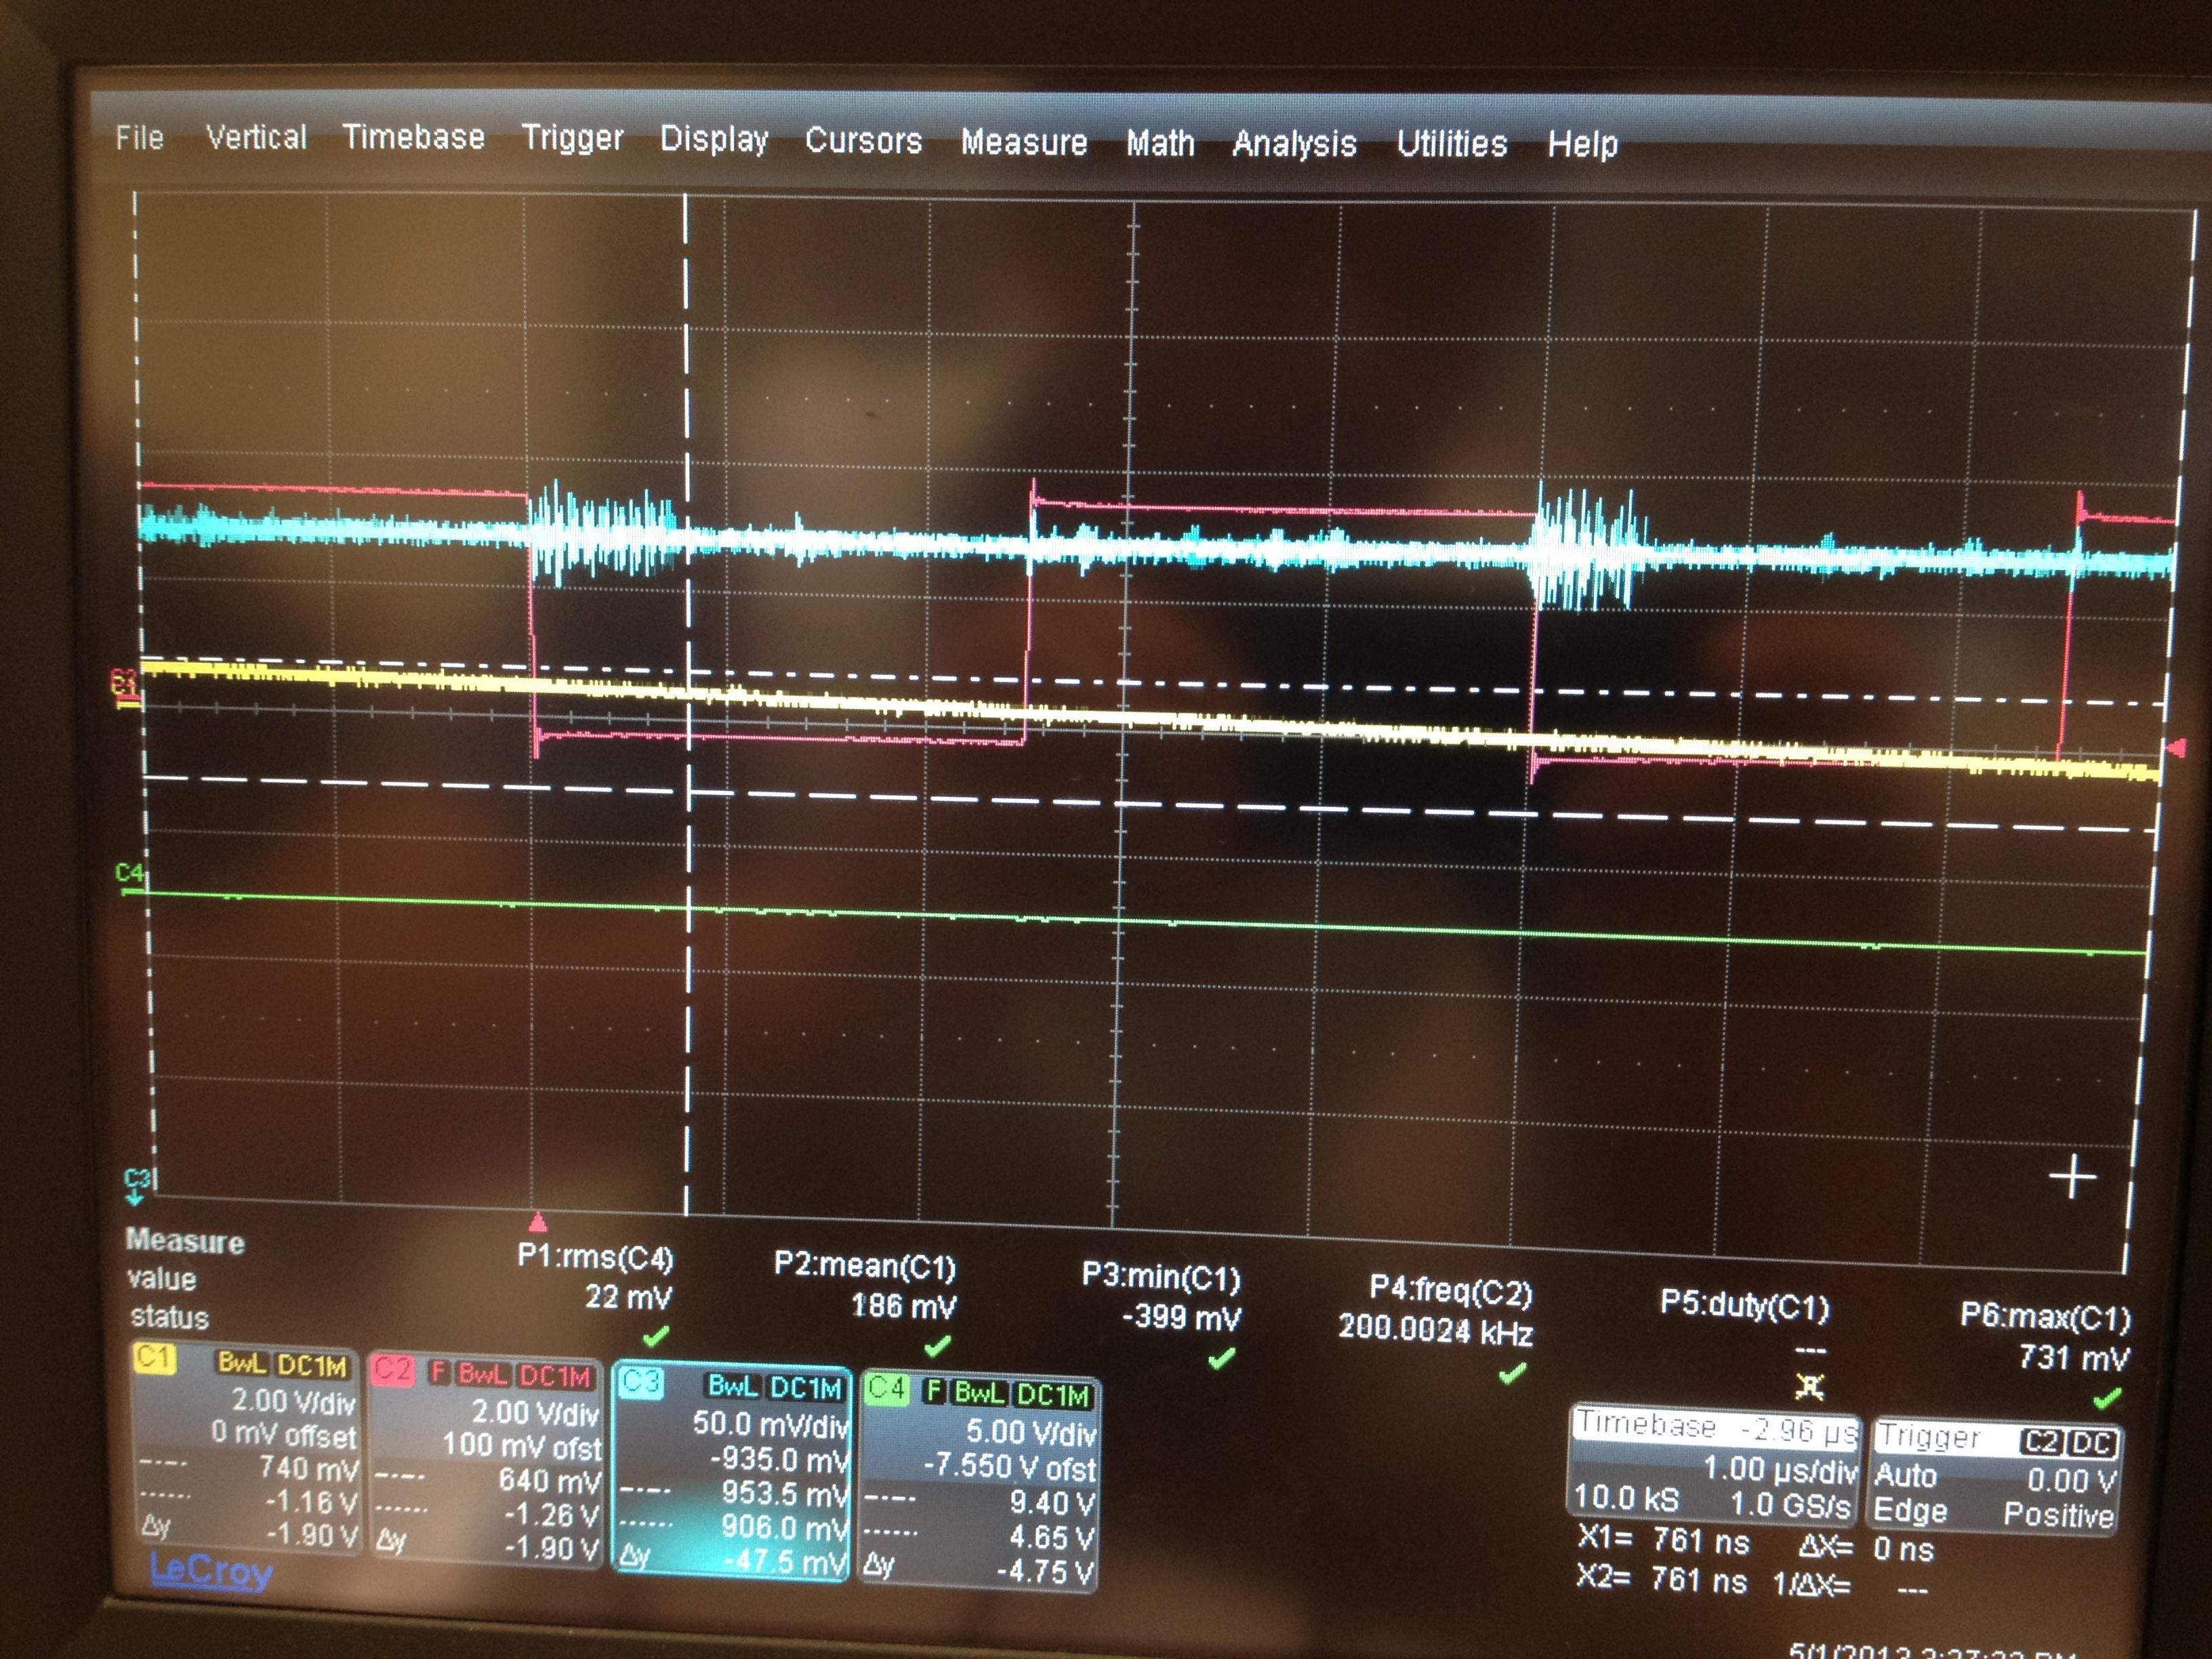Open the Trigger descriptor box
The width and height of the screenshot is (2212, 1659).
[x=1996, y=1477]
